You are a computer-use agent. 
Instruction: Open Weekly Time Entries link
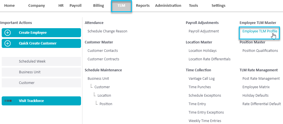pyautogui.click(x=205, y=121)
